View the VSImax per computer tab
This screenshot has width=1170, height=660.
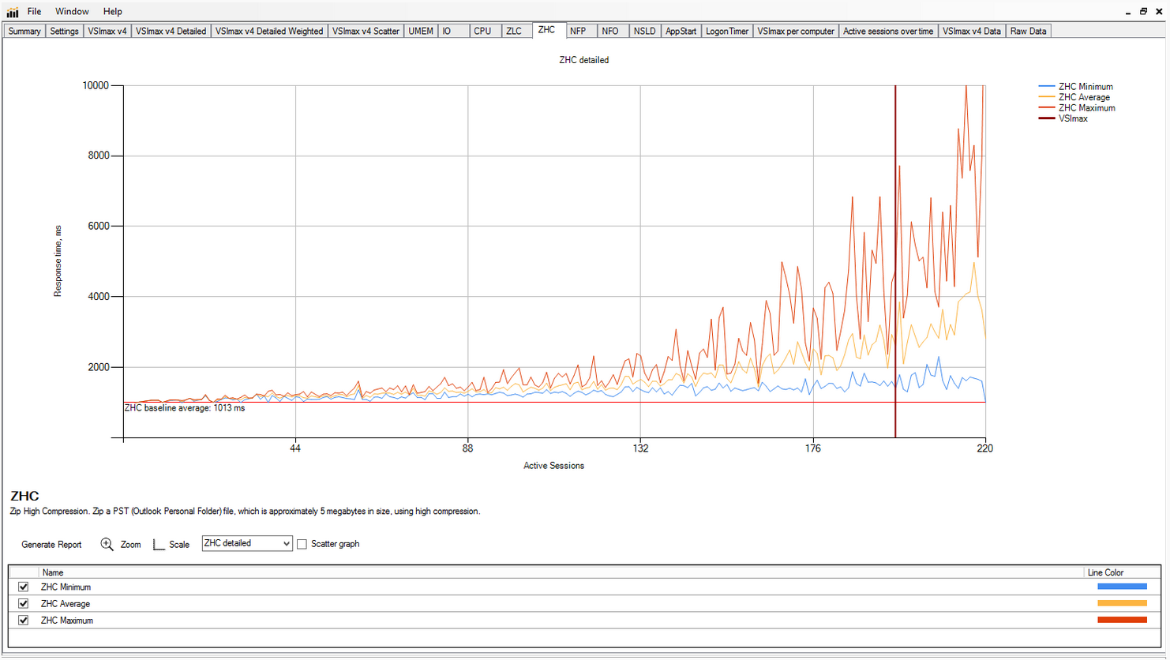(x=795, y=31)
